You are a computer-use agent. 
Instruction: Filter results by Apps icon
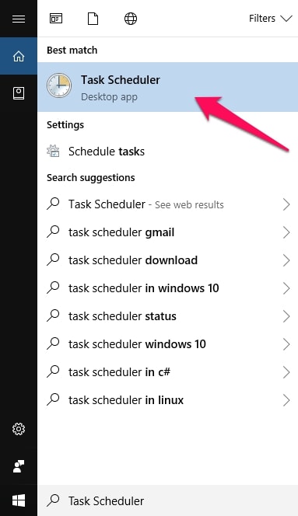click(56, 19)
